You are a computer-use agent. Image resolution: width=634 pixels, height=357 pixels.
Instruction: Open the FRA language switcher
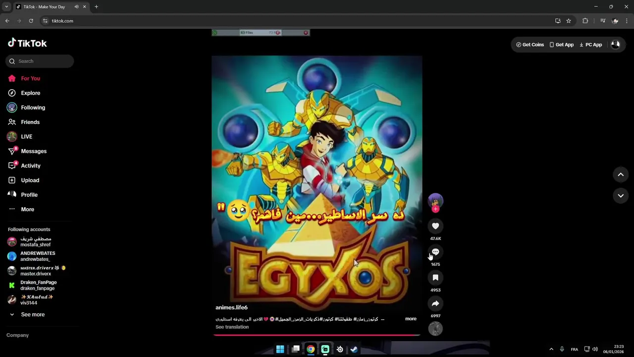575,349
